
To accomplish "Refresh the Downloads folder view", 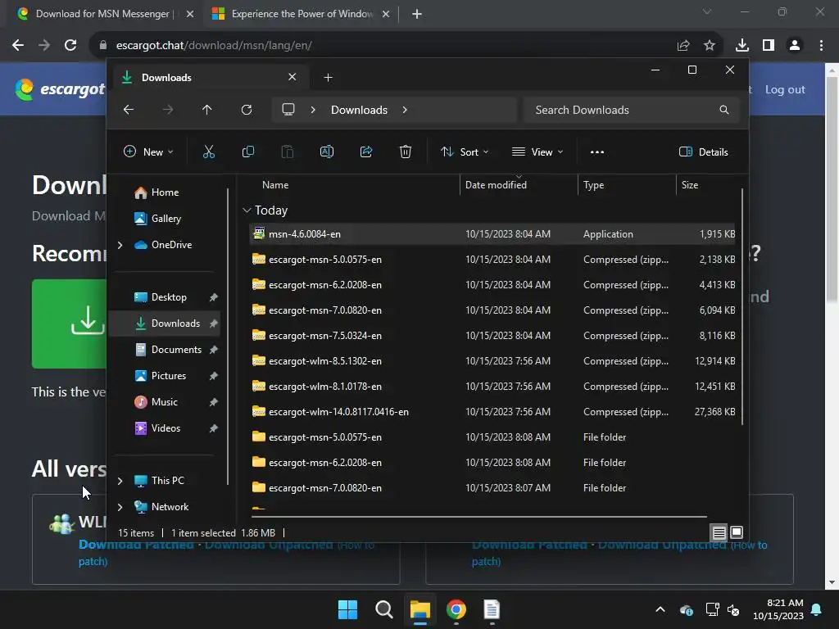I will 246,110.
